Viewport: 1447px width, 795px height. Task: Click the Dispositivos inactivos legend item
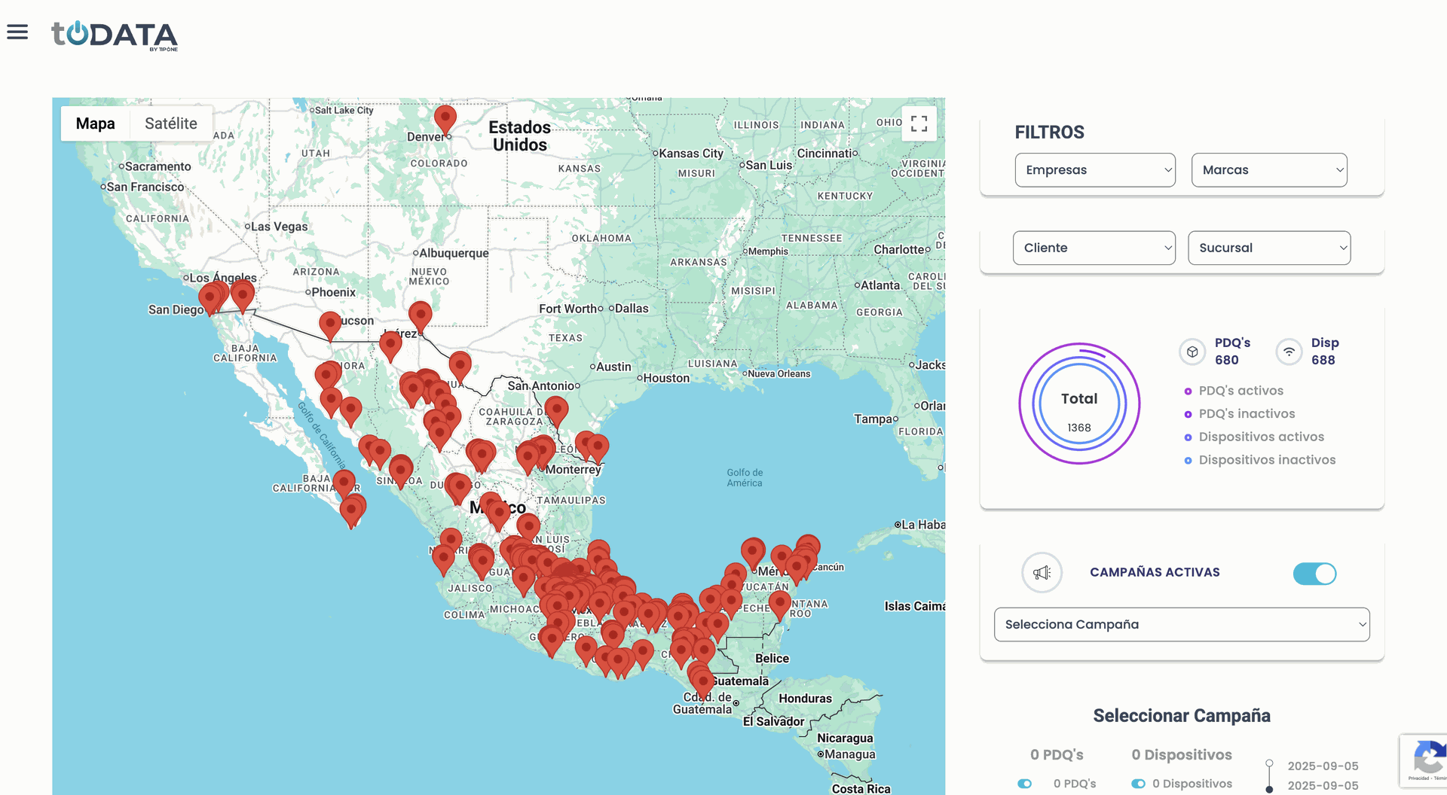click(1267, 460)
